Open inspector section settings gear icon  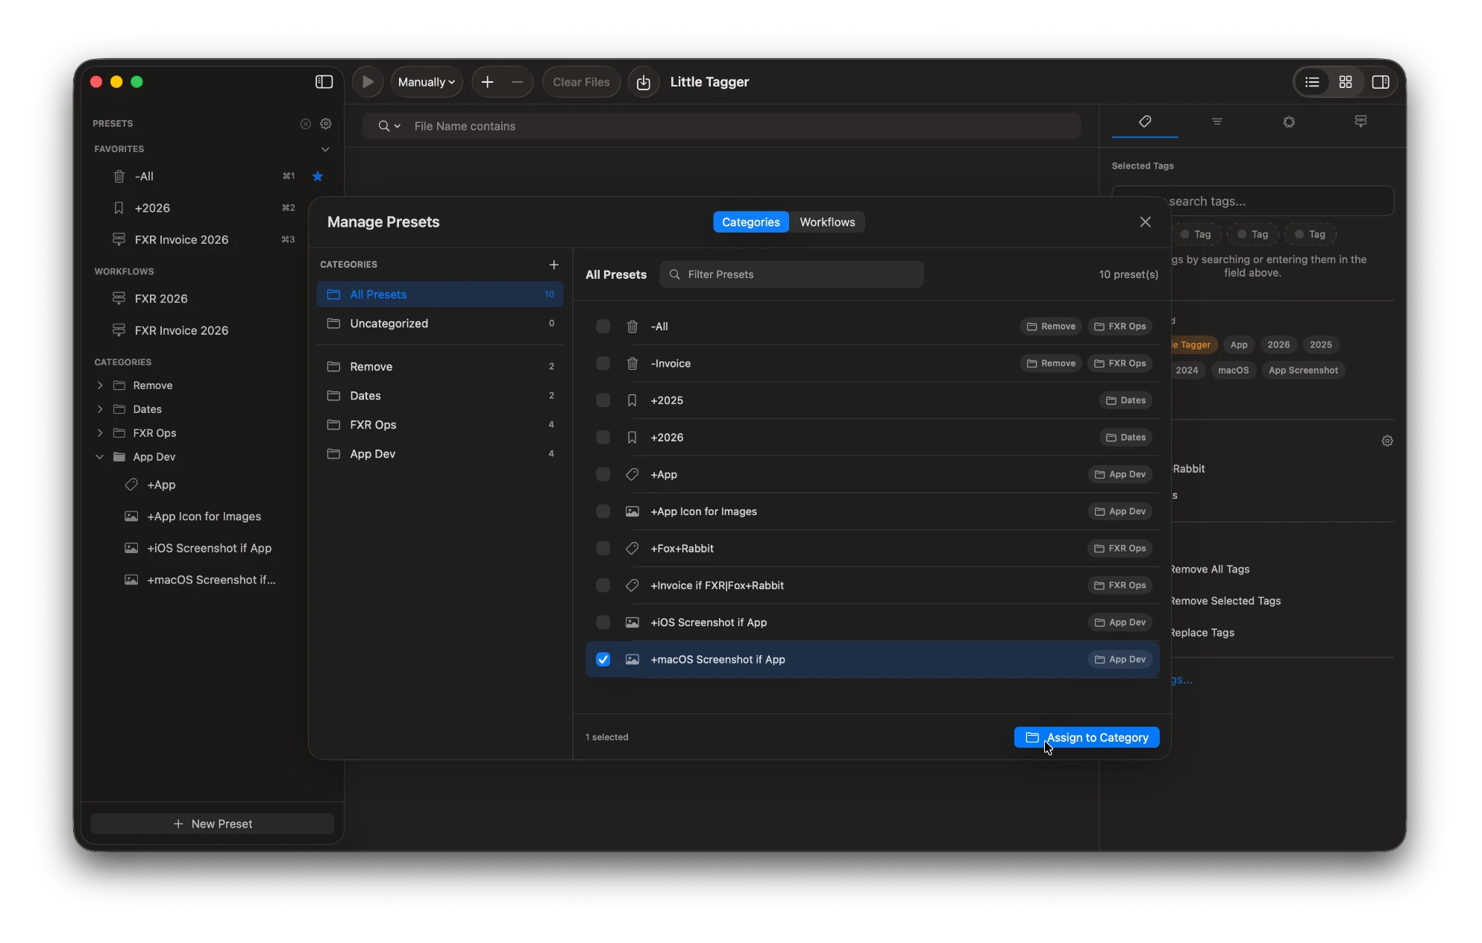1387,441
